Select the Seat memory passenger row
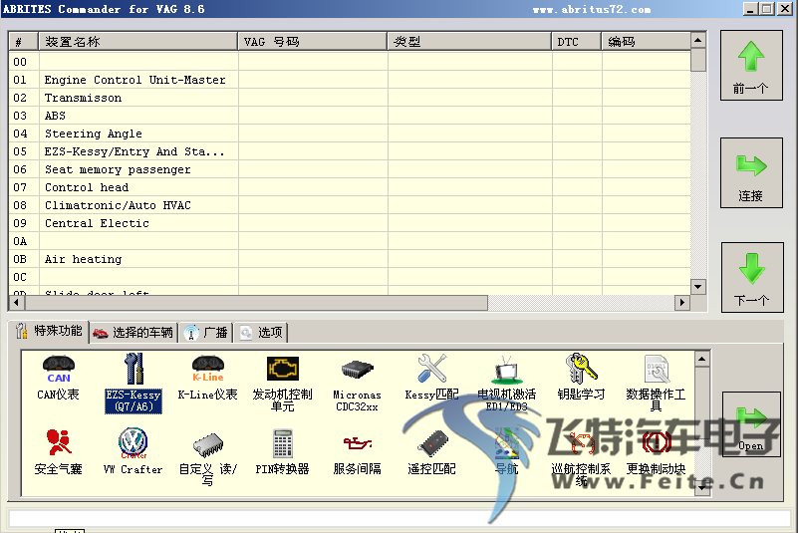This screenshot has height=533, width=798. pos(350,169)
